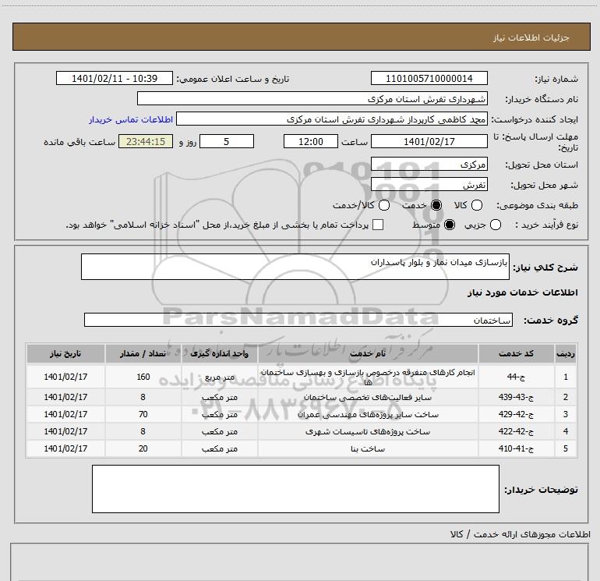Select service code ج-42-422 cell
600x581 pixels.
(x=516, y=431)
